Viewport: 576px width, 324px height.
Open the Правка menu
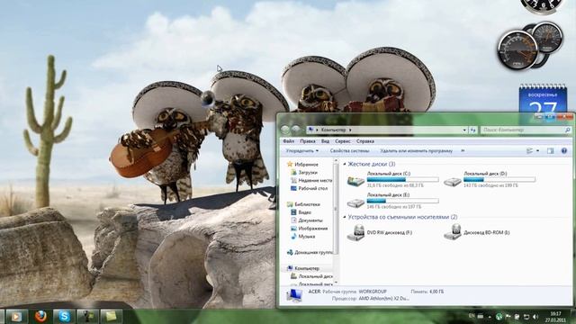(x=308, y=141)
